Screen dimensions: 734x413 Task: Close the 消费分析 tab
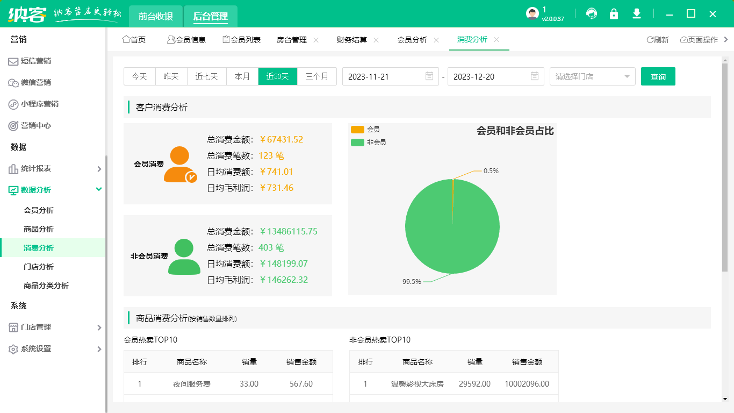(x=496, y=40)
